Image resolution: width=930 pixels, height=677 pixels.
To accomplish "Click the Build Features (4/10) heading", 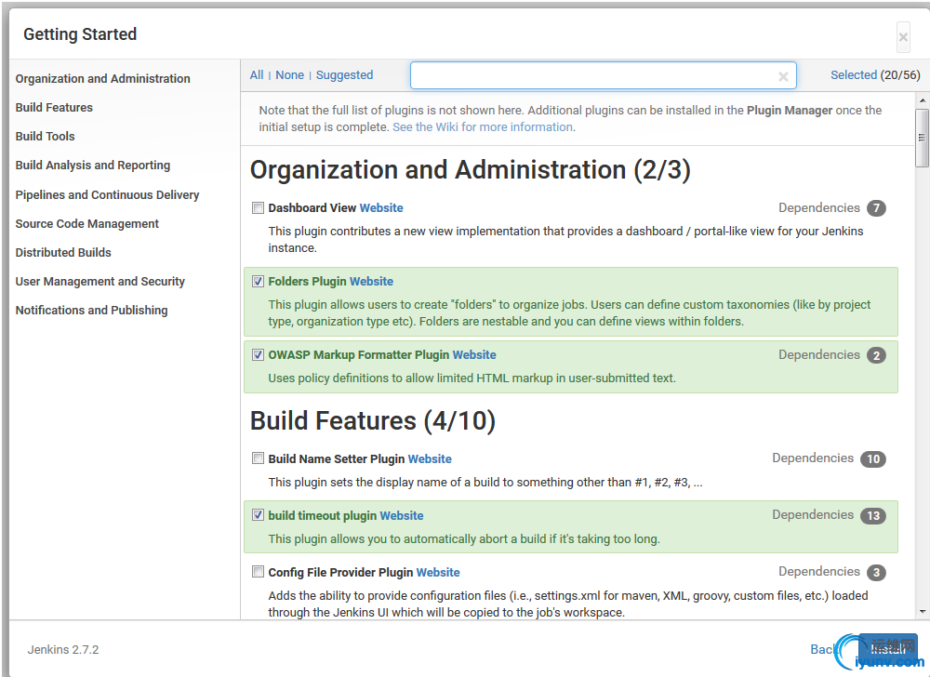I will pos(373,421).
